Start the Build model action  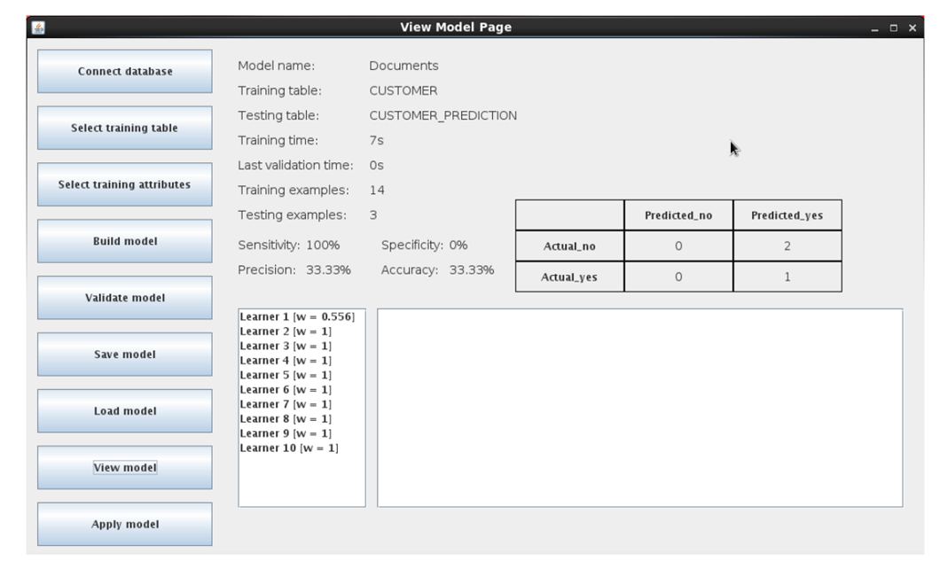pos(124,241)
